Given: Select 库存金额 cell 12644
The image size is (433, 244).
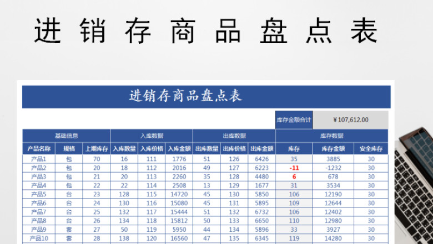Looking at the screenshot, I should (333, 203).
